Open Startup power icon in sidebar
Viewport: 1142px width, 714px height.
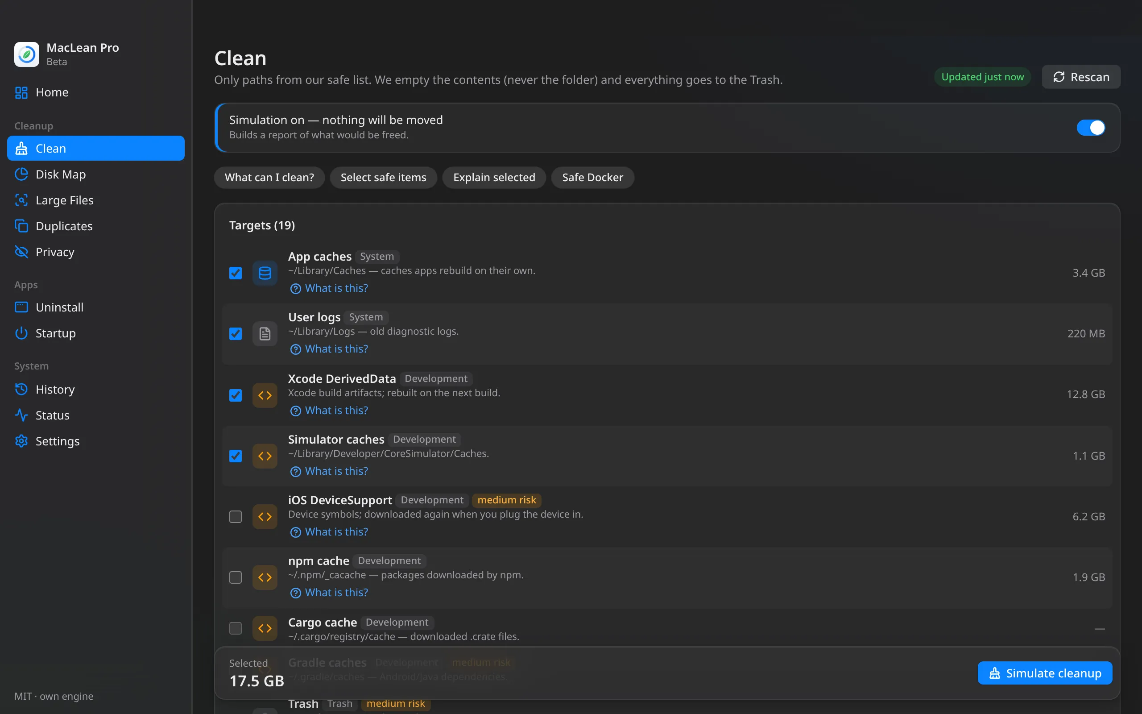pos(21,333)
